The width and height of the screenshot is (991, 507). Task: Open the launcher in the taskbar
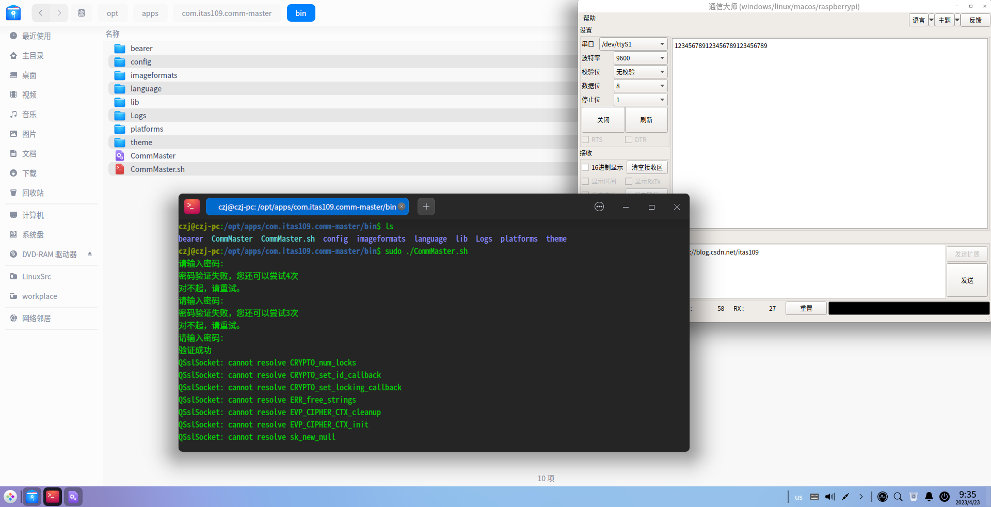[11, 497]
